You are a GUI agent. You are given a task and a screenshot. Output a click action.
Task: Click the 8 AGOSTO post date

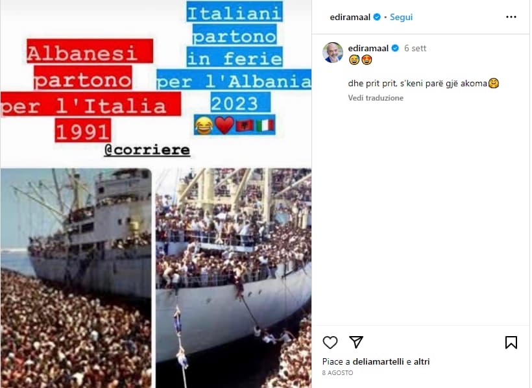click(337, 372)
